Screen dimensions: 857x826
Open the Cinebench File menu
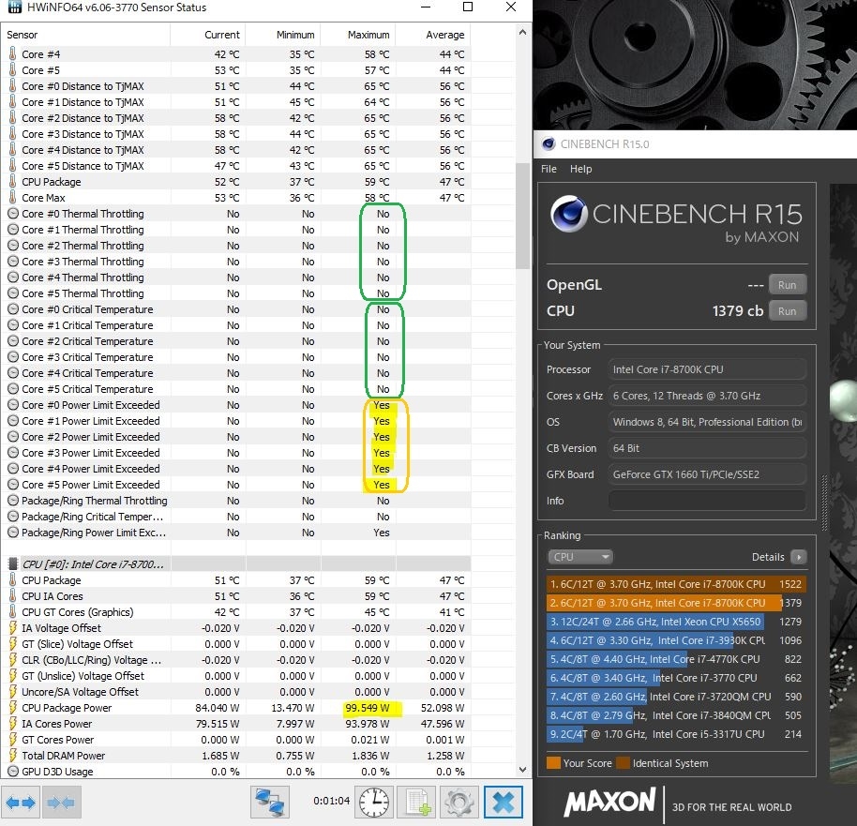549,169
